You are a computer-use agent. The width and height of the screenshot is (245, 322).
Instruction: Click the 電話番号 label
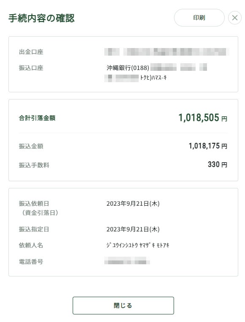pos(31,262)
